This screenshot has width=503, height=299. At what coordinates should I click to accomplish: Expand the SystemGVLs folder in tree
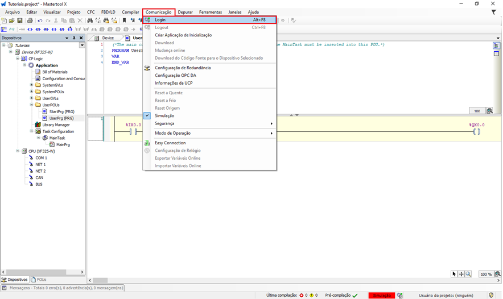(32, 85)
